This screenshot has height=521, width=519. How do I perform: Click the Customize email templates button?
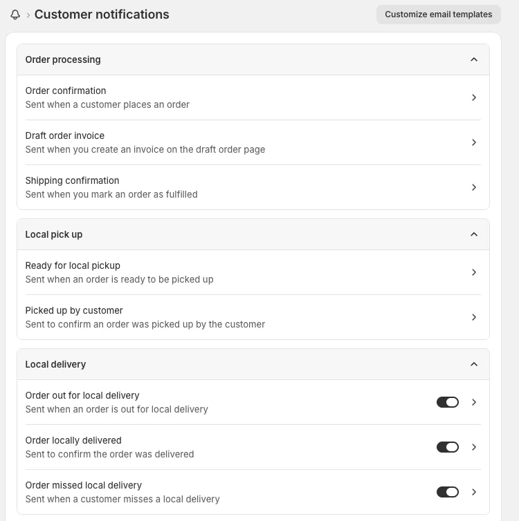click(438, 15)
